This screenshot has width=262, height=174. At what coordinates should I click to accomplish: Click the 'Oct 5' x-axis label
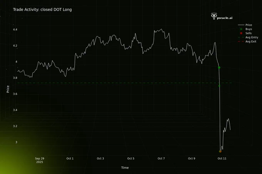131,158
